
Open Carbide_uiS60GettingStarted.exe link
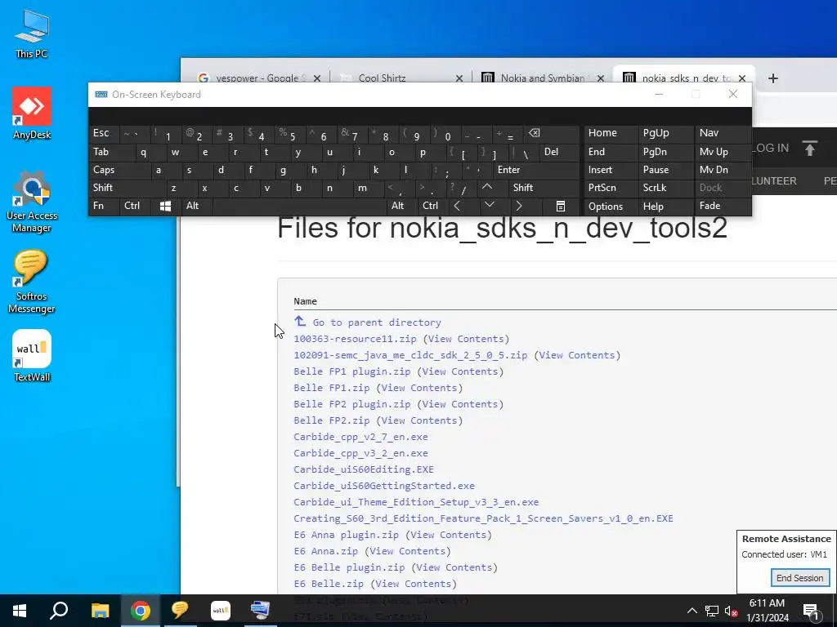(384, 486)
